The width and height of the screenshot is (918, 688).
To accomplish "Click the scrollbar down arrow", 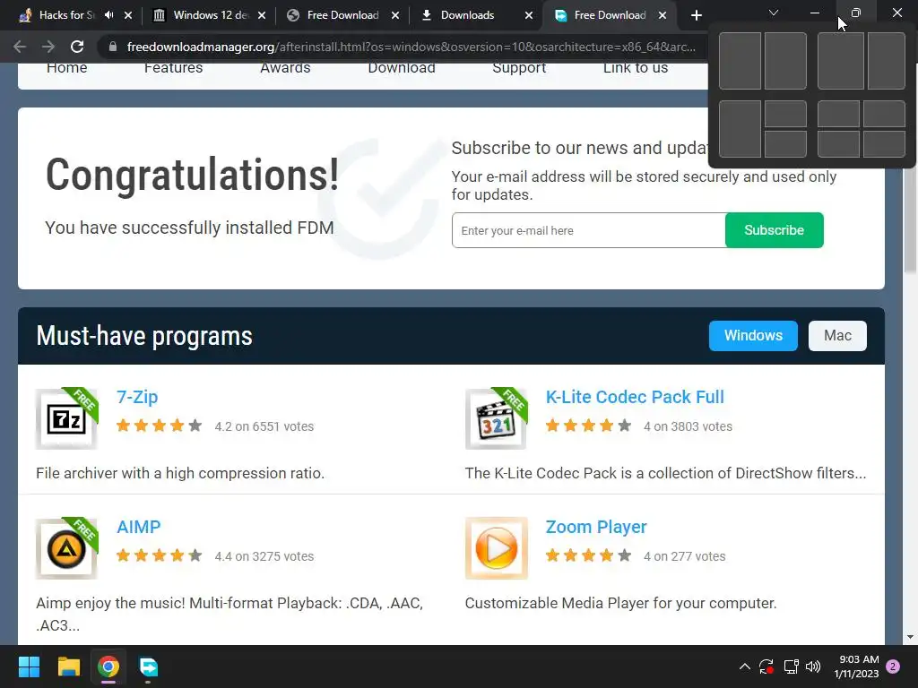I will click(x=910, y=637).
